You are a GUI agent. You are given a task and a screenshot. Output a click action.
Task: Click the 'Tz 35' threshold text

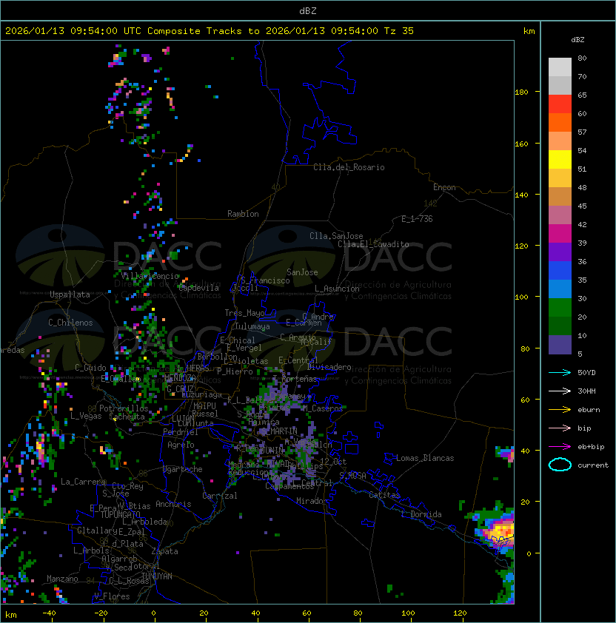pyautogui.click(x=399, y=31)
